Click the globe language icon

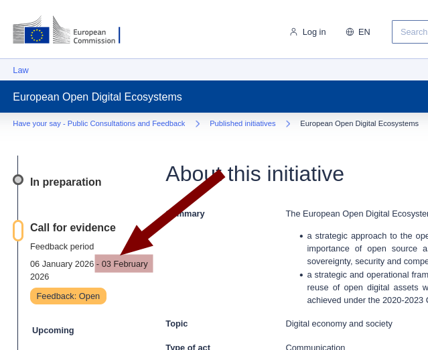(x=350, y=32)
